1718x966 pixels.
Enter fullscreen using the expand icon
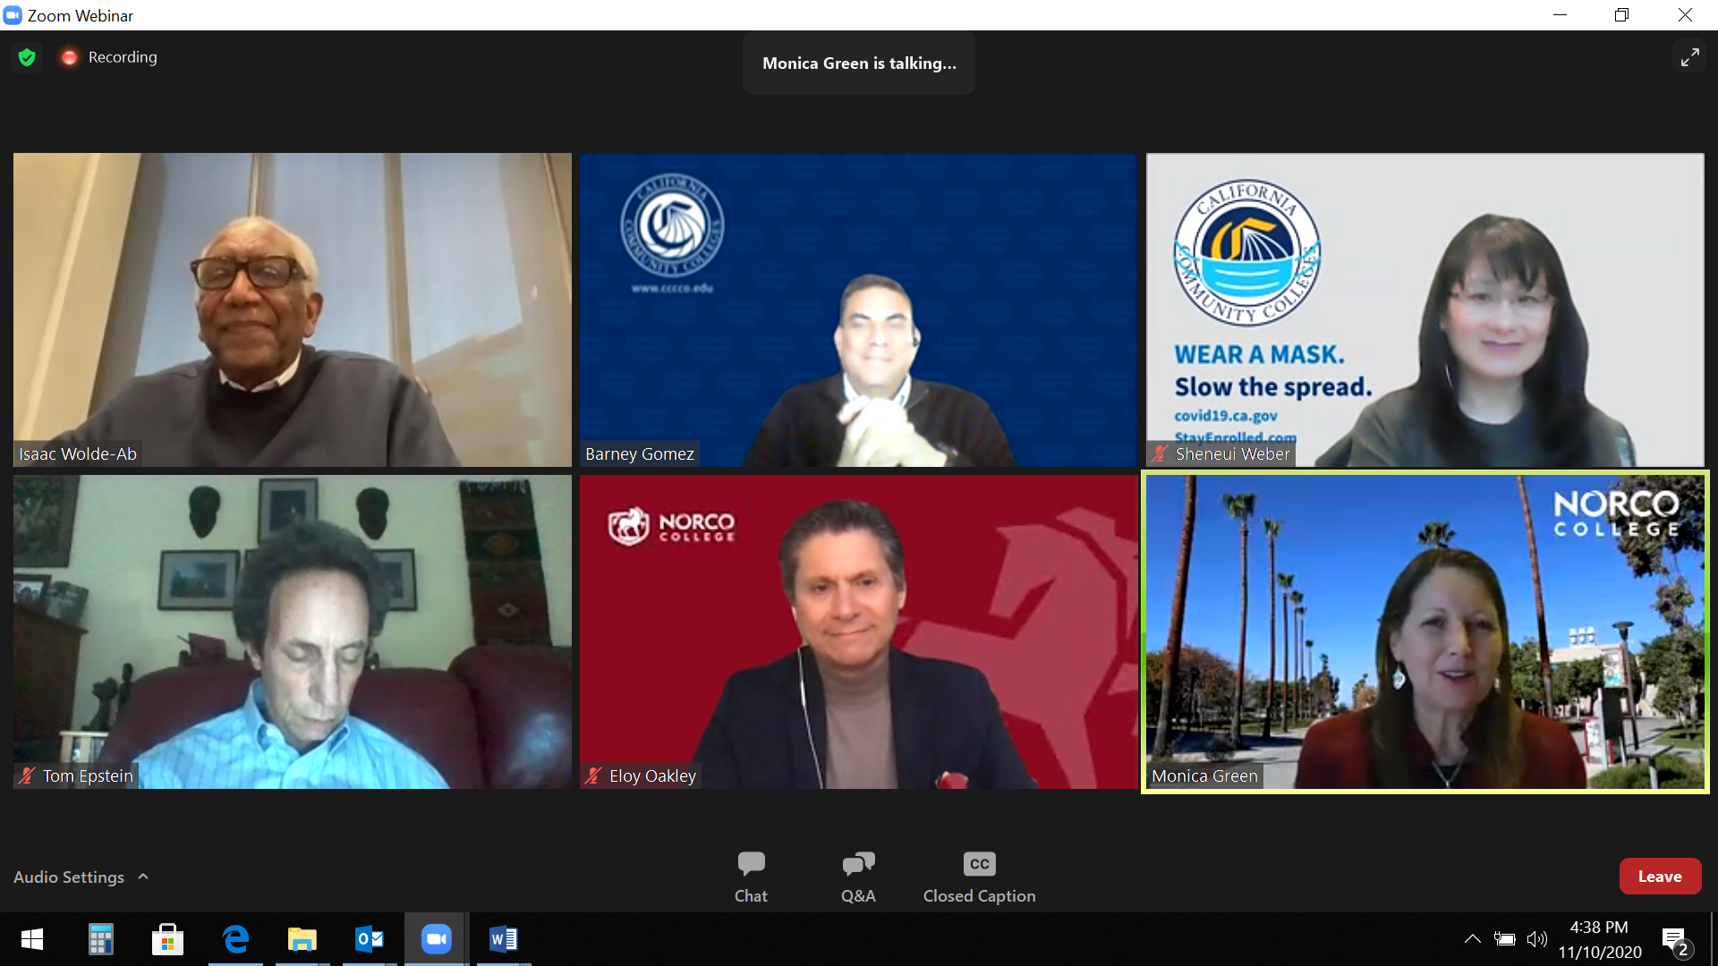pos(1690,56)
